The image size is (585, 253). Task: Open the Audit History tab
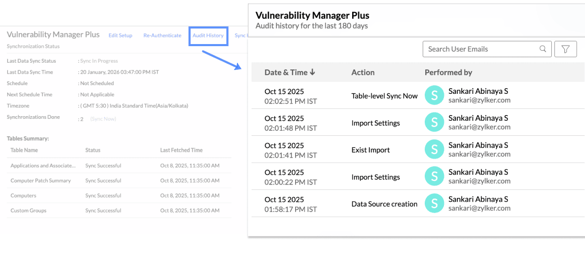pos(208,36)
